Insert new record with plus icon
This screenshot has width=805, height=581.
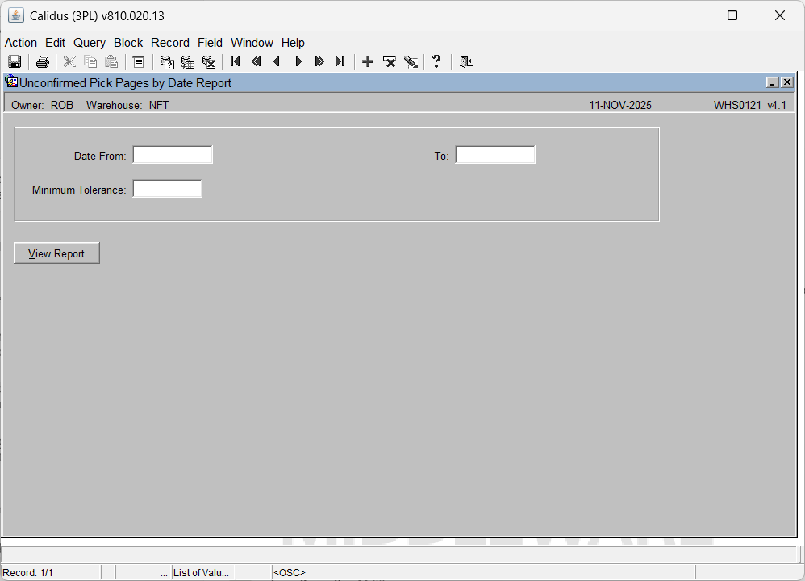tap(368, 62)
